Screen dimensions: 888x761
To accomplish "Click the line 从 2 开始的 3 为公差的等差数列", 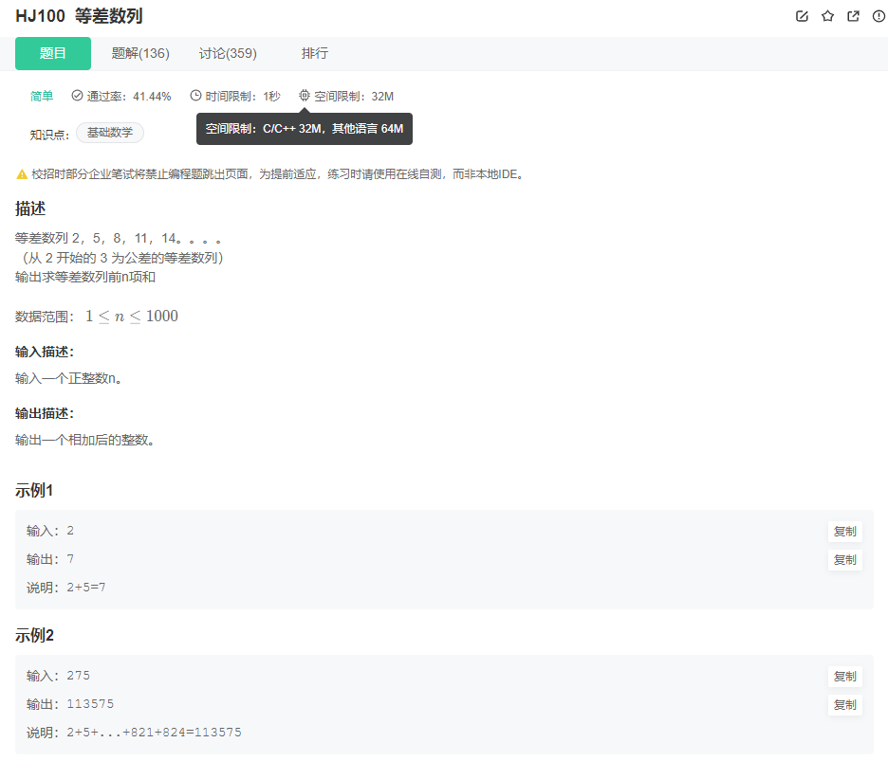I will tap(122, 258).
